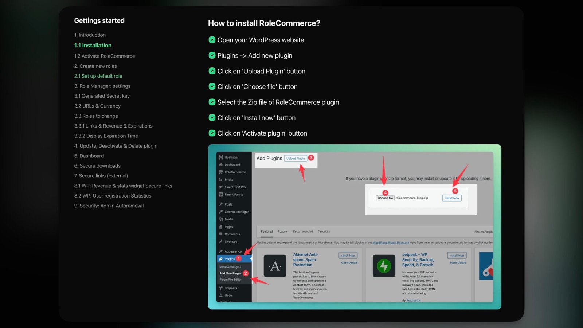This screenshot has width=583, height=328.
Task: Open the 'Installed Plugins' submenu item
Action: pyautogui.click(x=231, y=266)
